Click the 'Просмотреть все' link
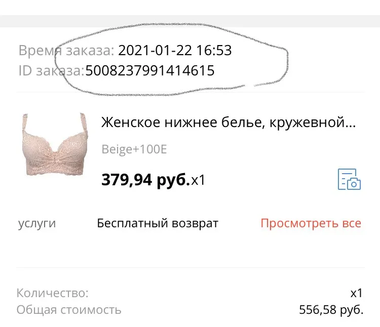Screen dimensions: 380x327 click(x=311, y=223)
